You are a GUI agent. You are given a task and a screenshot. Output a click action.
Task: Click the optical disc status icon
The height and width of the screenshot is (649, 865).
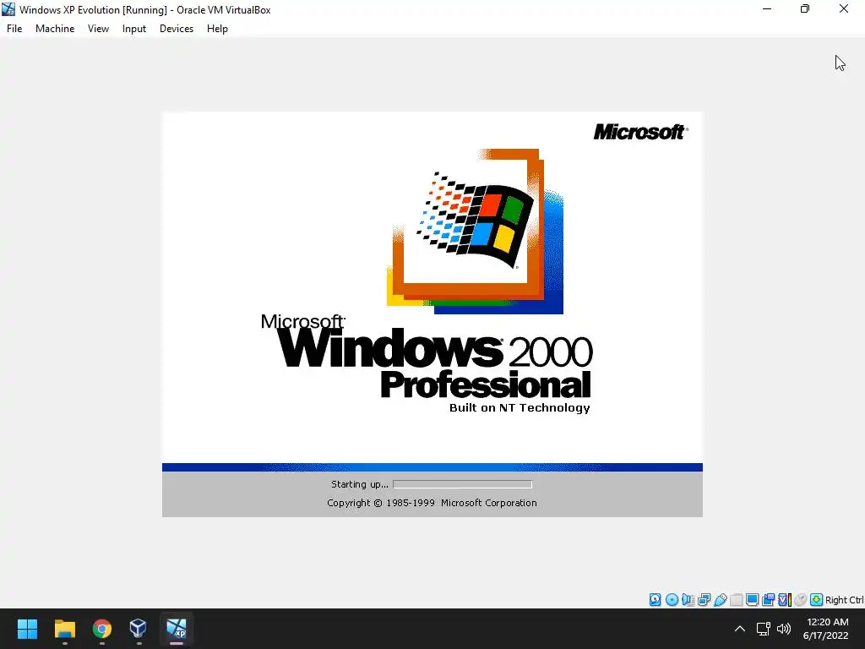click(672, 600)
